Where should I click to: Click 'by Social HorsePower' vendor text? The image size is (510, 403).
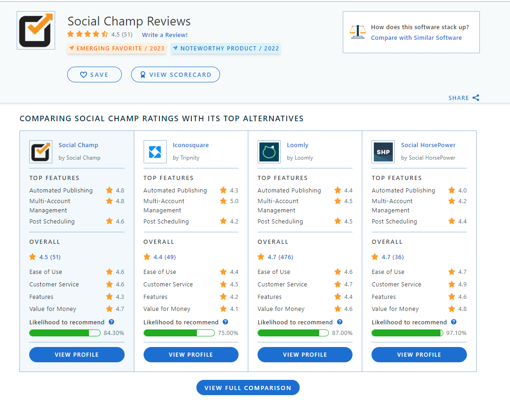click(428, 158)
